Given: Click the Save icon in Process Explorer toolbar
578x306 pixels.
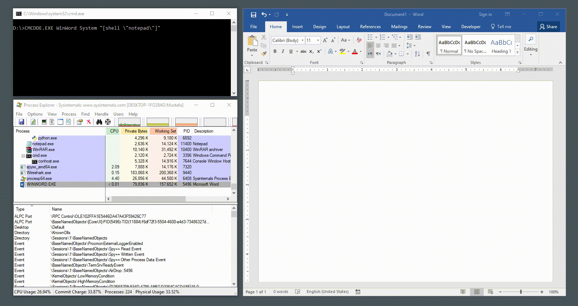Looking at the screenshot, I should tap(21, 122).
